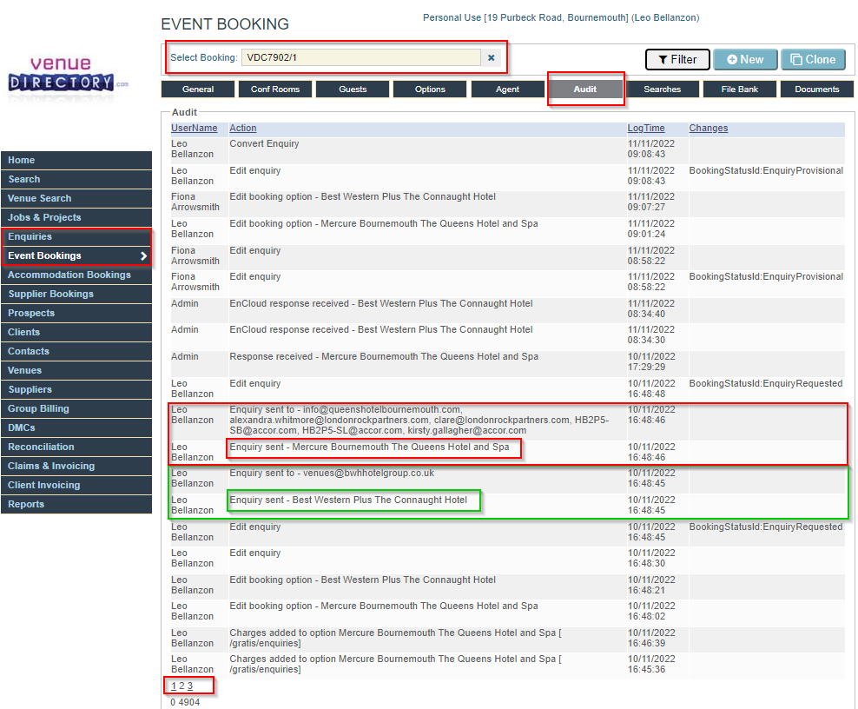Viewport: 858px width, 709px height.
Task: Open Reports in the sidebar
Action: coord(76,504)
